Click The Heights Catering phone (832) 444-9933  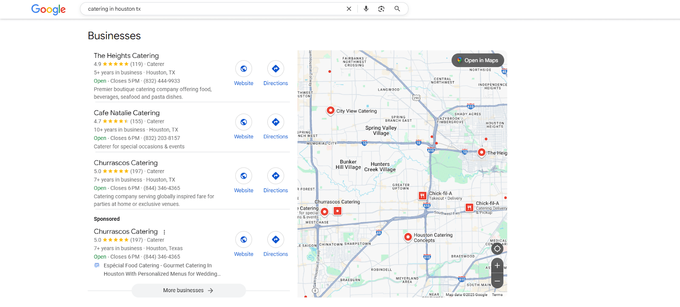162,81
